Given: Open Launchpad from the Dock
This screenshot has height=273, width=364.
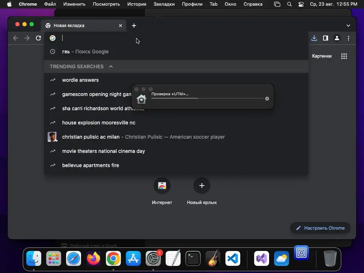Looking at the screenshot, I should [54, 258].
